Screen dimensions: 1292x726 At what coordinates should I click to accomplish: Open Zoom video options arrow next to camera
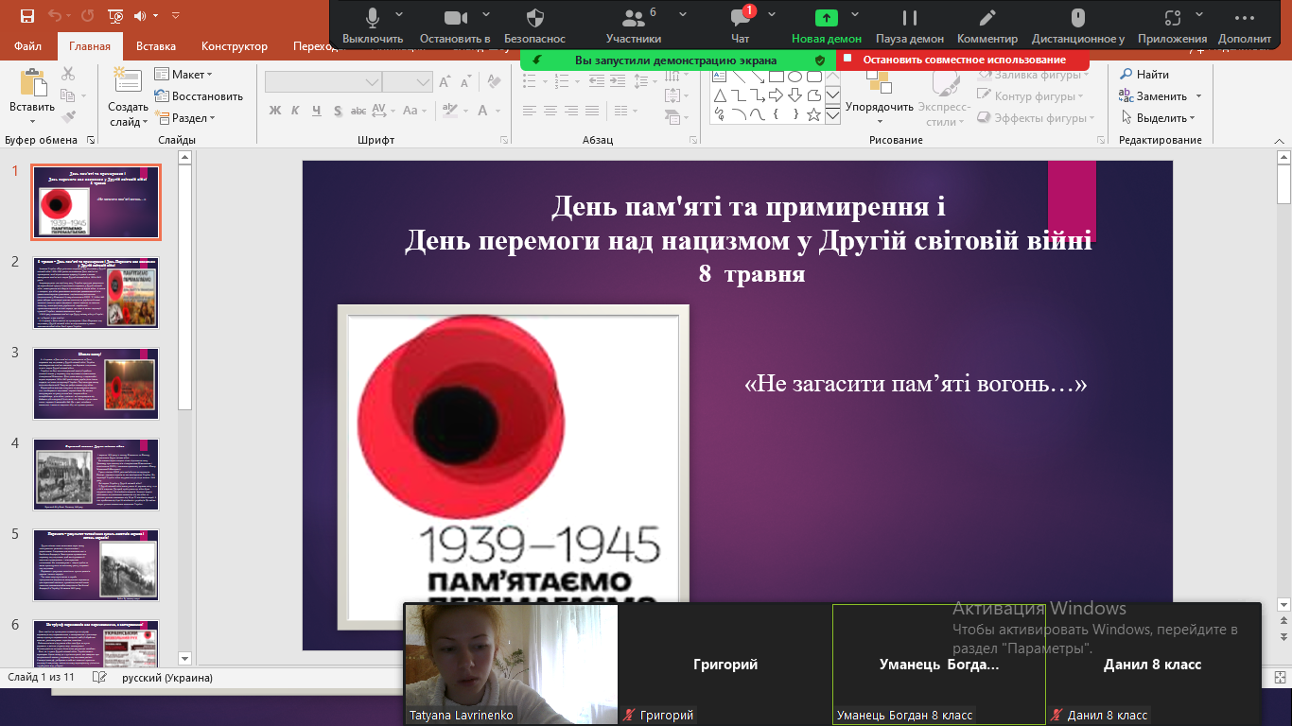coord(485,14)
